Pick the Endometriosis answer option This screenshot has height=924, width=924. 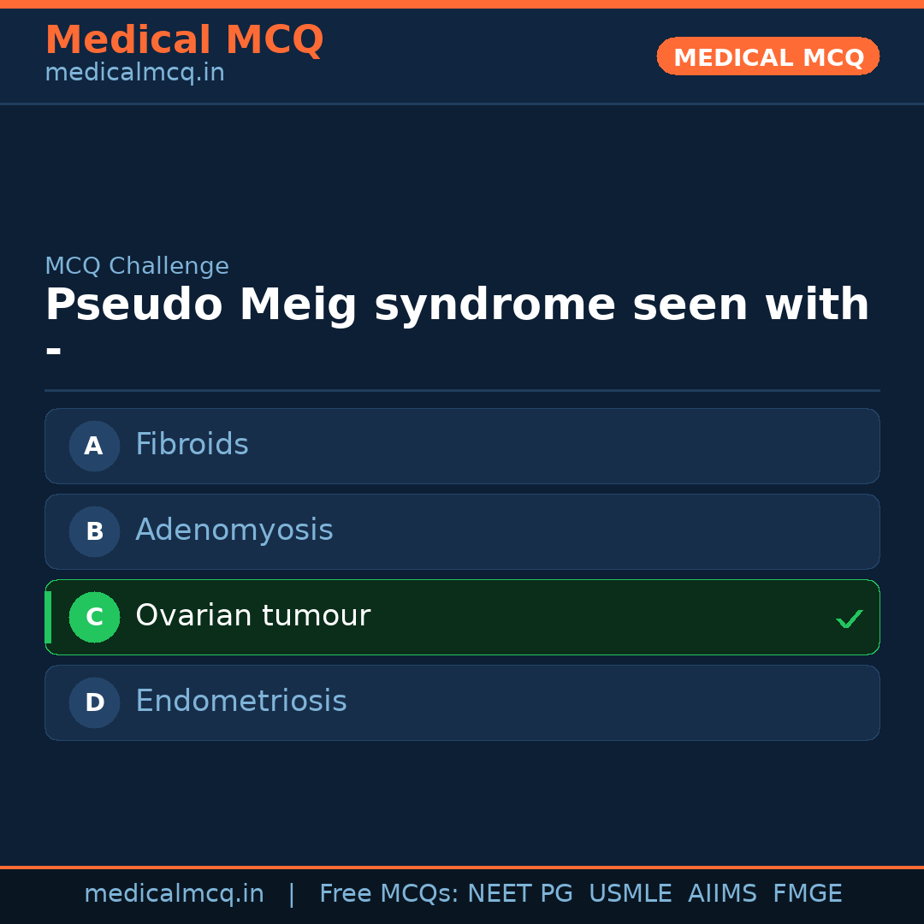click(x=462, y=702)
